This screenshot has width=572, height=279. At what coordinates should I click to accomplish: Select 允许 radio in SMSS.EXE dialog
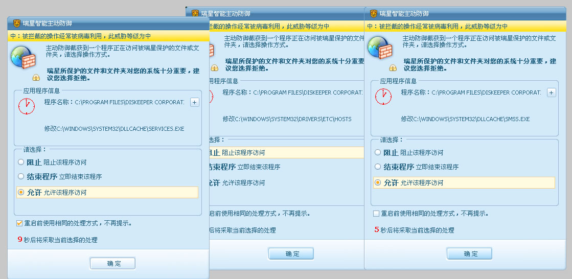378,182
